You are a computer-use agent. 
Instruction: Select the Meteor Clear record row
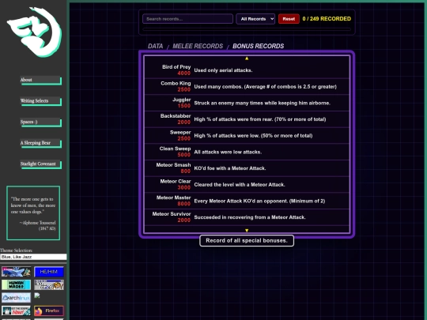point(247,184)
